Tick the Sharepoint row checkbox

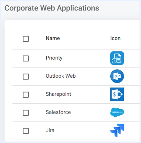pyautogui.click(x=26, y=95)
